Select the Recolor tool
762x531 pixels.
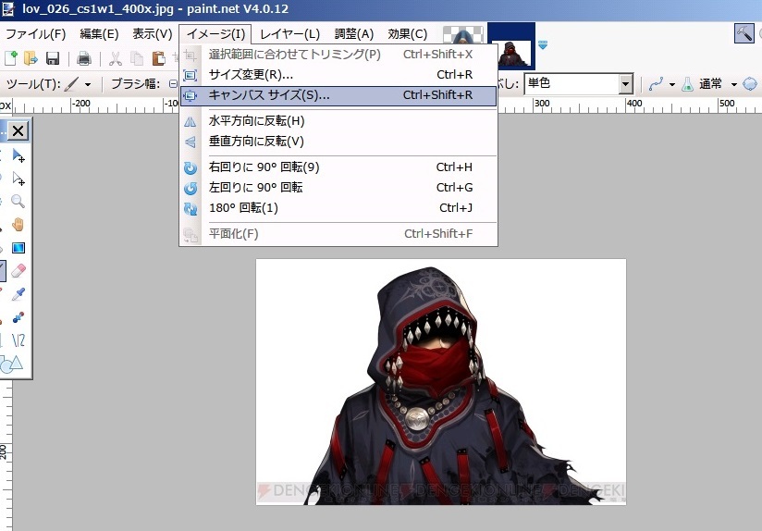[x=18, y=317]
